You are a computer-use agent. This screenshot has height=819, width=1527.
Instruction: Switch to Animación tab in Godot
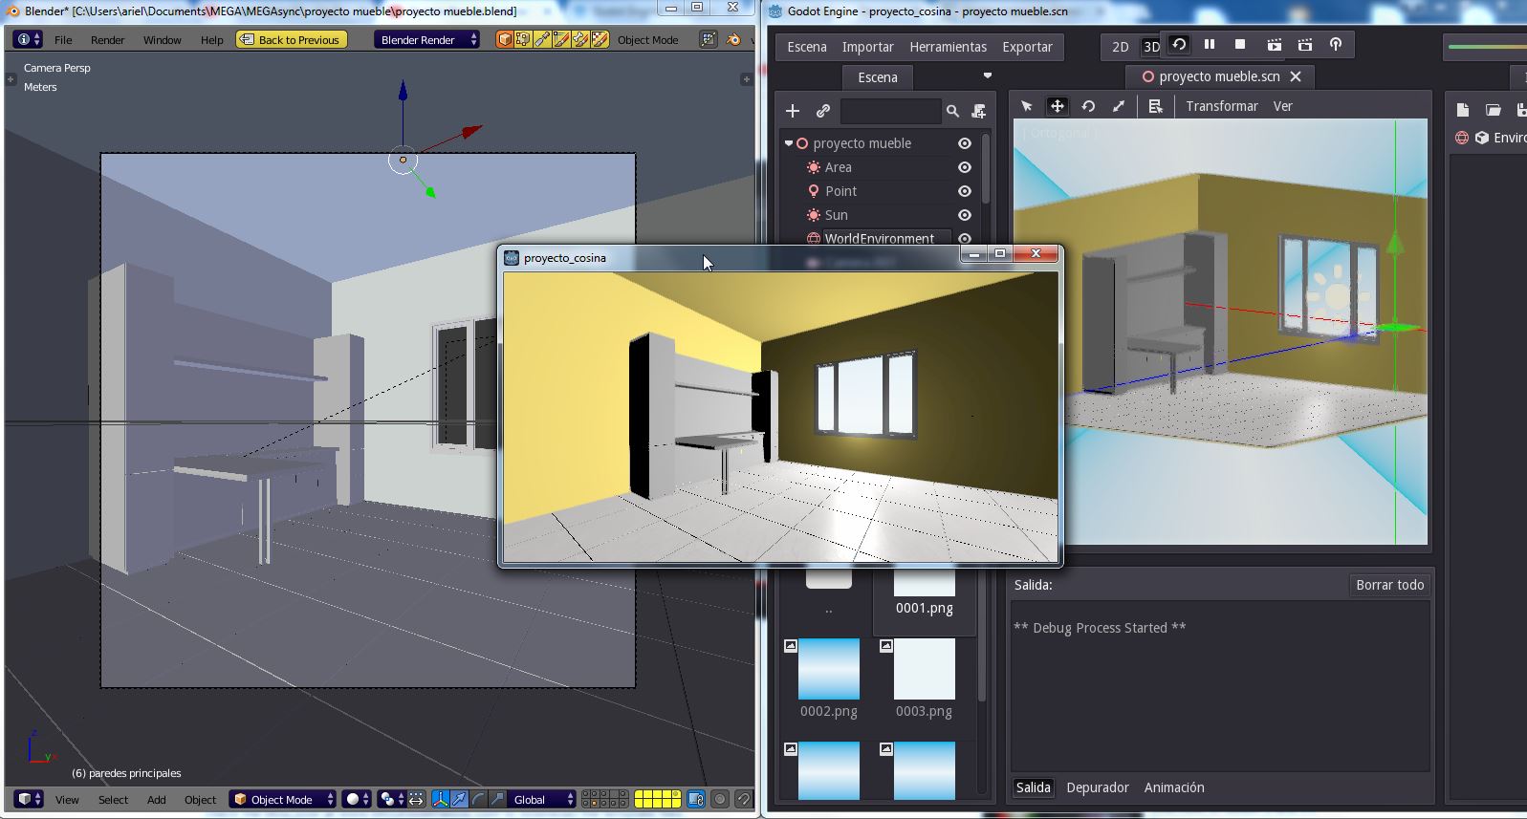click(x=1174, y=787)
